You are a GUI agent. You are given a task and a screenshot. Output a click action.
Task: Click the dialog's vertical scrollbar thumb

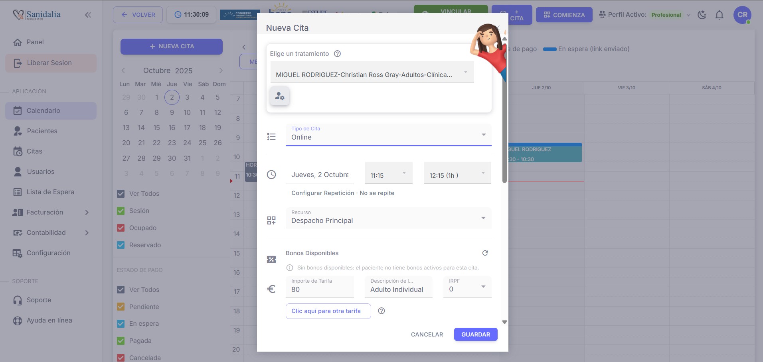pyautogui.click(x=504, y=112)
